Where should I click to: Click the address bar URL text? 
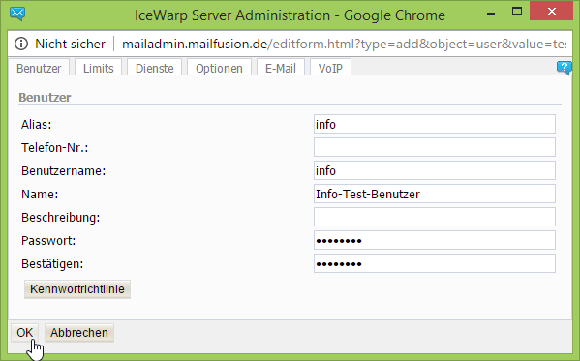[344, 44]
